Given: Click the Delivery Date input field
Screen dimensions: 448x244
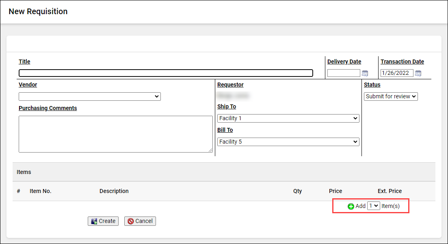Looking at the screenshot, I should tap(343, 73).
